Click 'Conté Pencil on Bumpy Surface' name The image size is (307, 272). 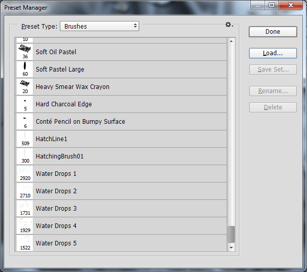(x=80, y=122)
